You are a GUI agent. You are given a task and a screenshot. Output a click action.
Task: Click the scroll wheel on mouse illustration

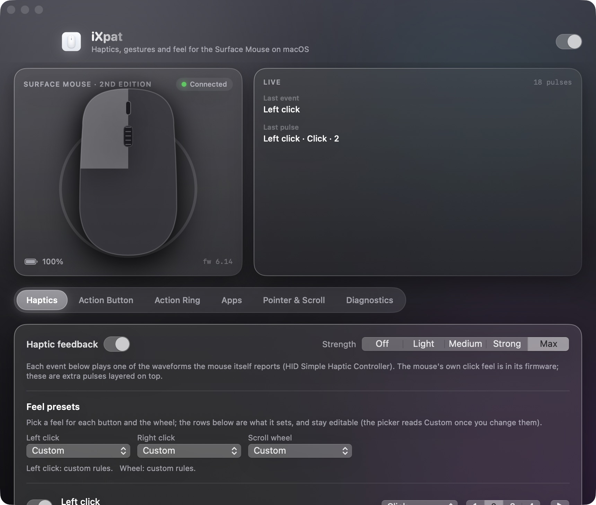click(x=128, y=136)
